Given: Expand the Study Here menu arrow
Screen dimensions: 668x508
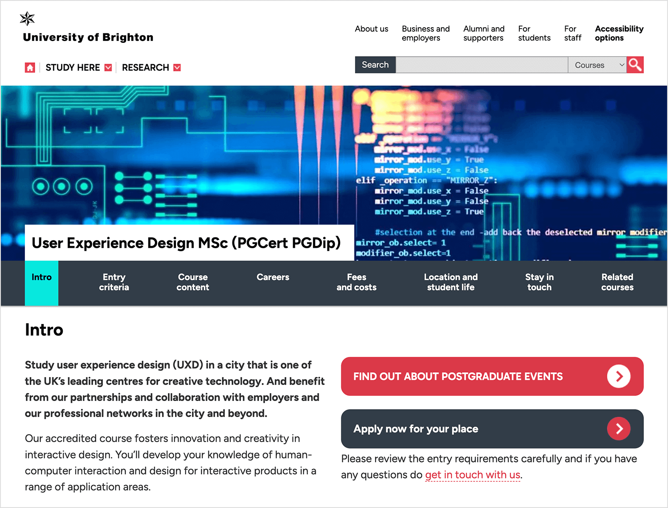Looking at the screenshot, I should tap(108, 68).
